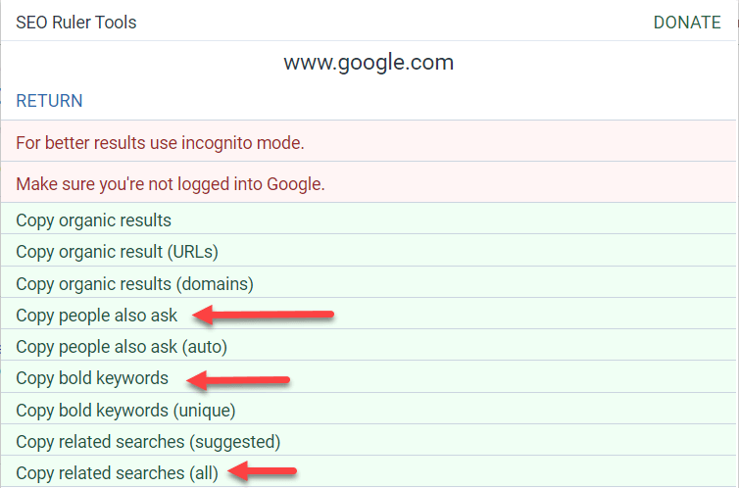Select Copy bold keywords (unique)
The height and width of the screenshot is (488, 739).
(x=369, y=409)
